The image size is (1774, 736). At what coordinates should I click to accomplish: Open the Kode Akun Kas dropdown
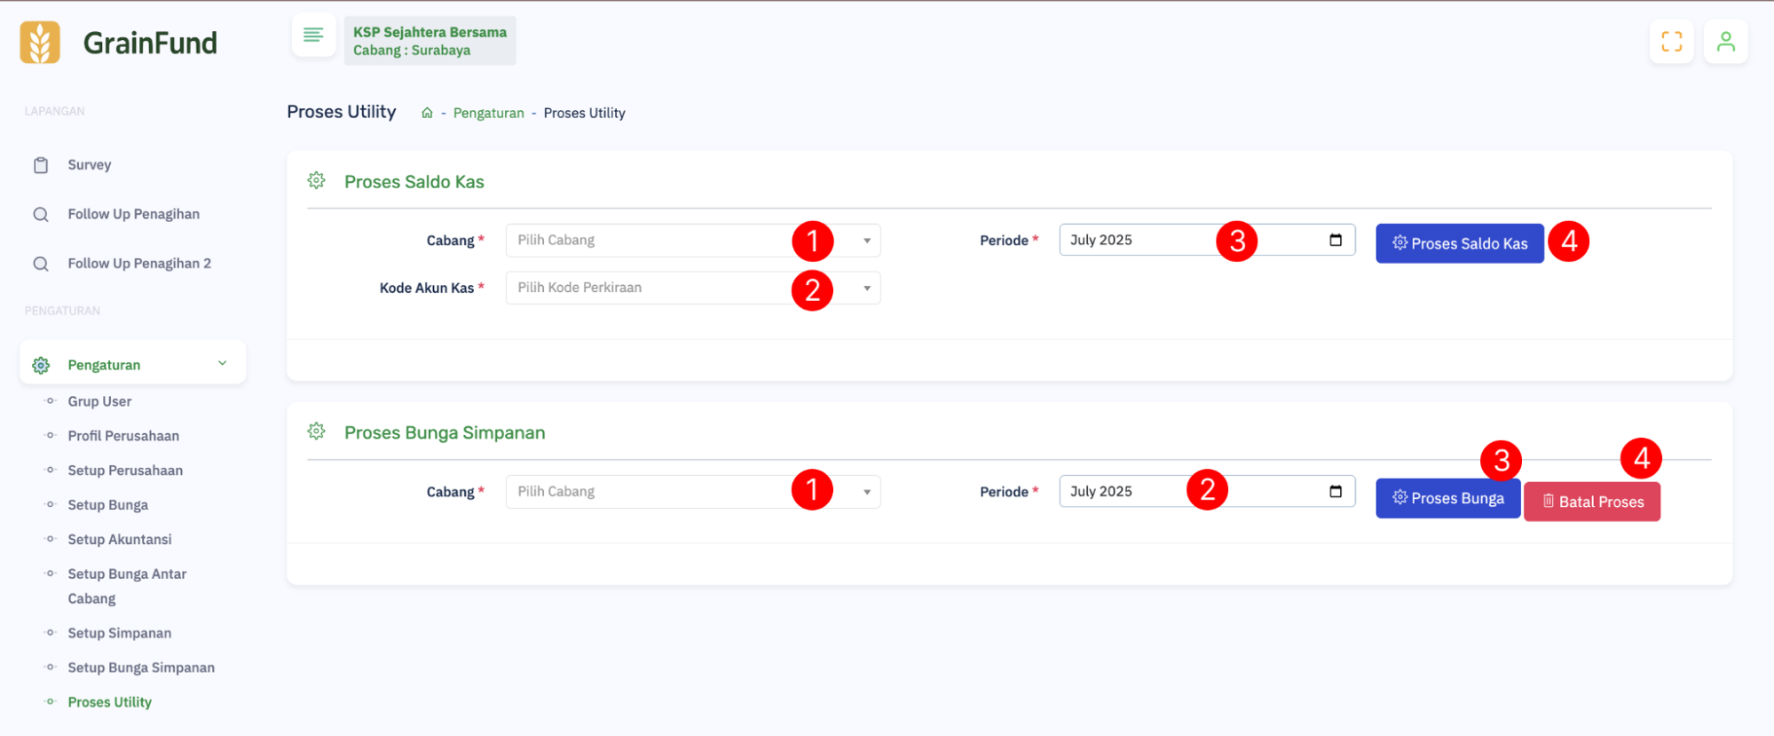[693, 288]
